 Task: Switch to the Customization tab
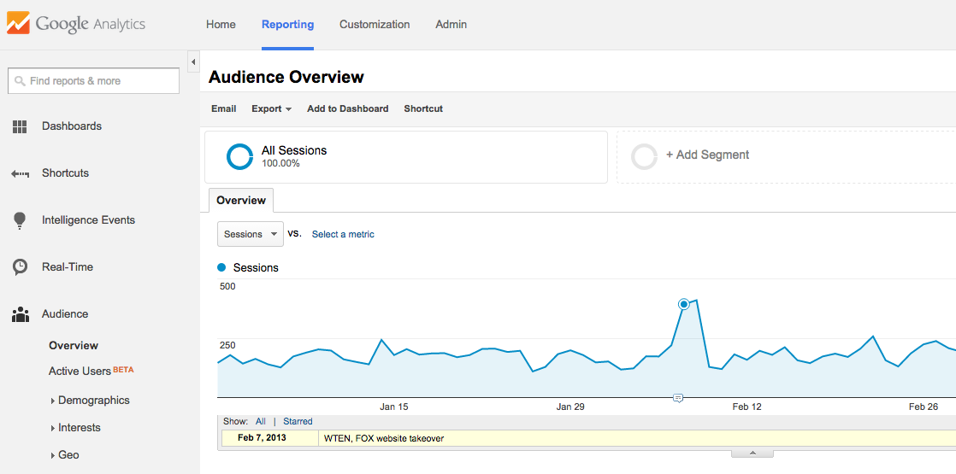(x=375, y=25)
